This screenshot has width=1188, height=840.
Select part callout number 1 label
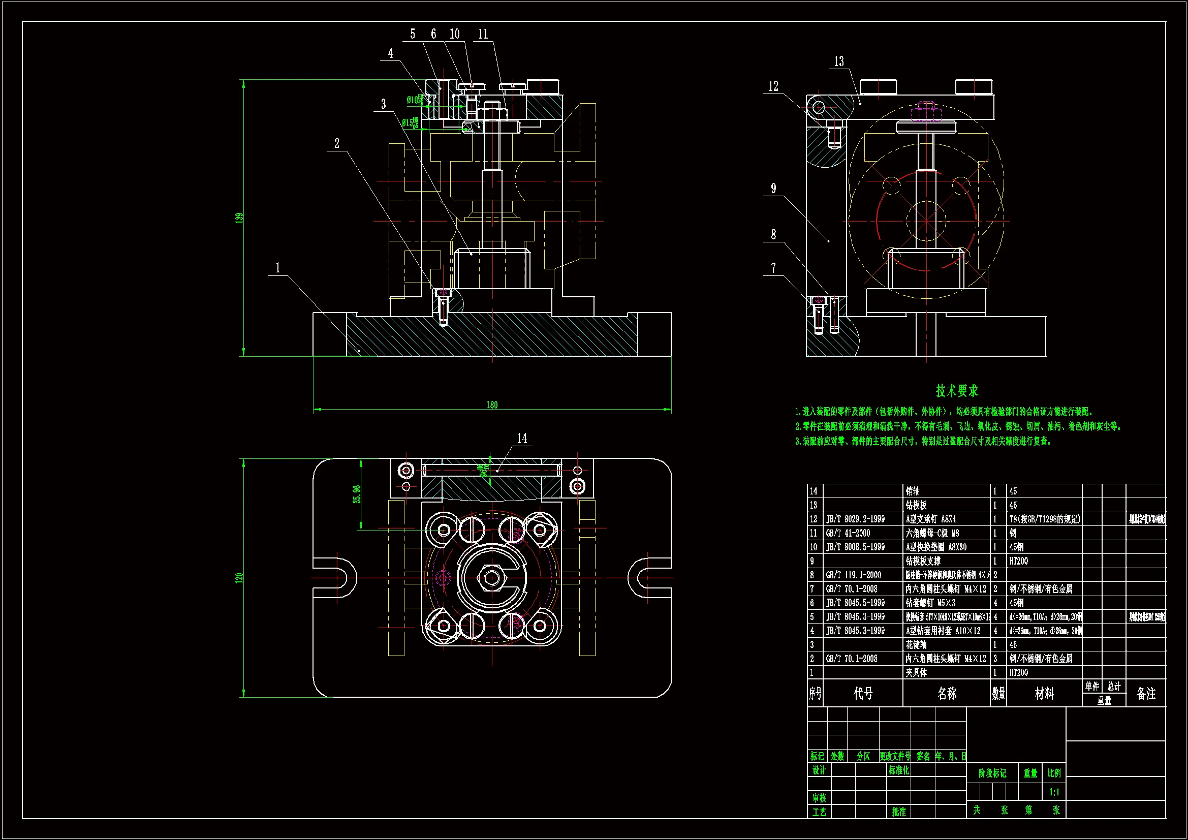(278, 268)
